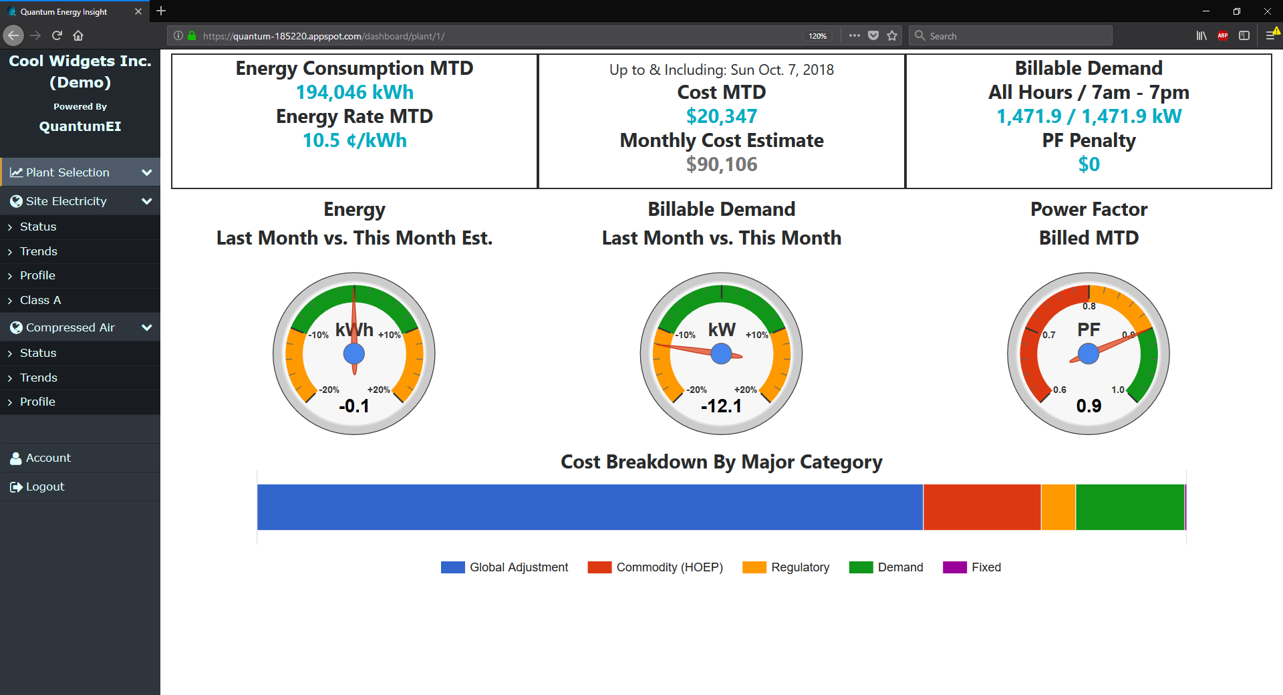Click the page actions ellipsis icon

(854, 35)
